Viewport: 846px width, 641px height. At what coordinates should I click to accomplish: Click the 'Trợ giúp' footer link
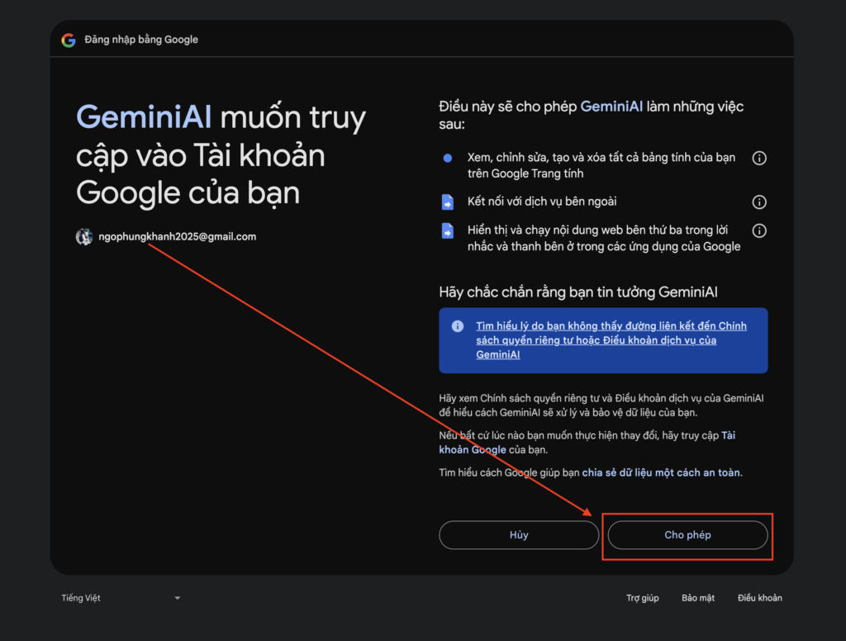pos(642,598)
